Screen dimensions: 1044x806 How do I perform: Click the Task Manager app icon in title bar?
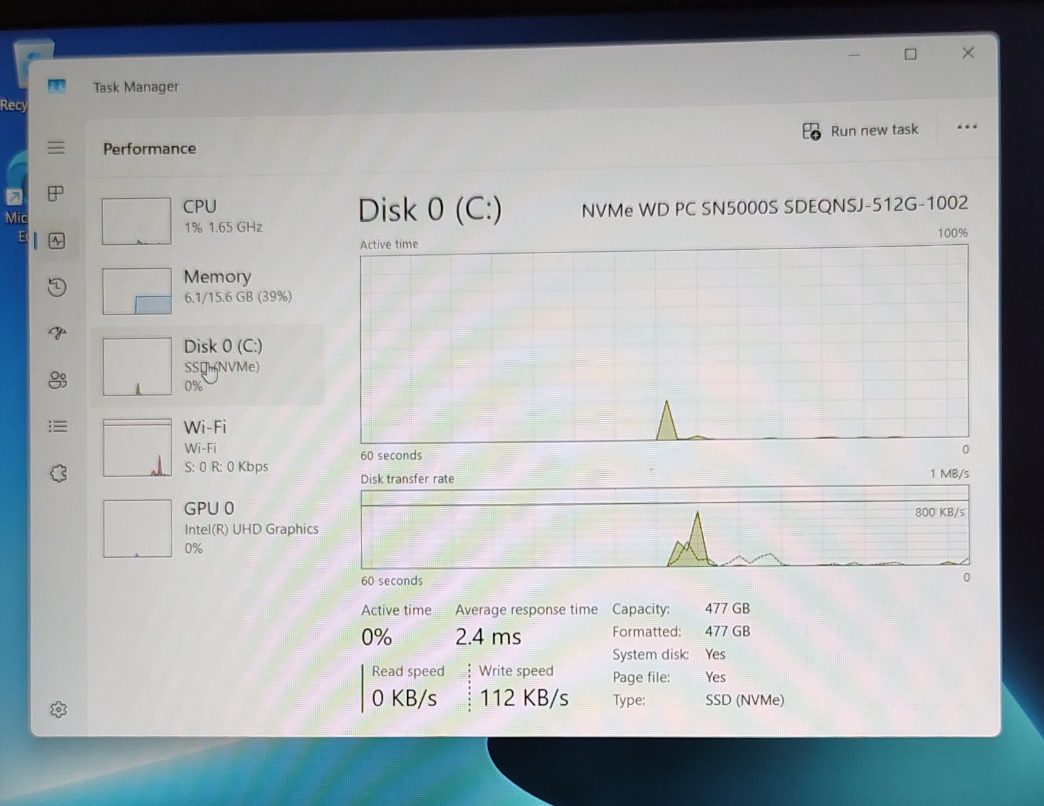(x=57, y=85)
